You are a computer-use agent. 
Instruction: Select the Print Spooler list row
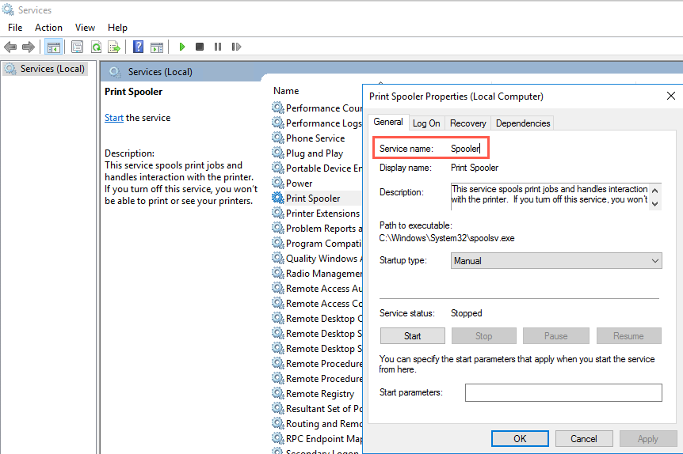click(x=316, y=198)
